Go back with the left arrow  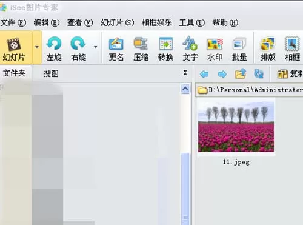204,74
